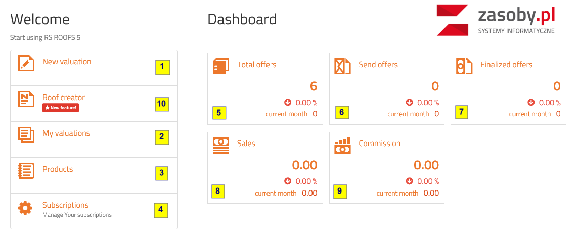Click the red New feature badge
The image size is (579, 239).
61,108
